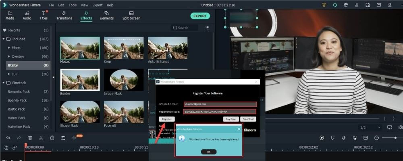Toggle the lightbulb tips icon
403x161 pixels.
324,5
